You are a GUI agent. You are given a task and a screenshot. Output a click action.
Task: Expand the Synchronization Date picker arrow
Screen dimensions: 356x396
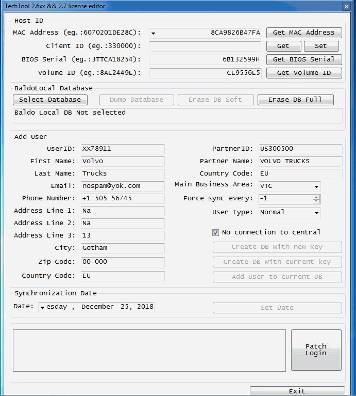42,307
